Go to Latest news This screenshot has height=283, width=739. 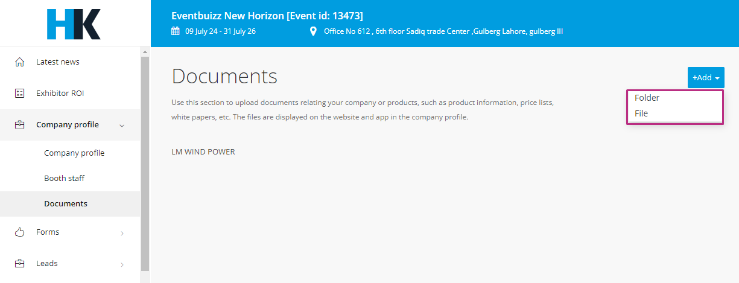point(58,62)
